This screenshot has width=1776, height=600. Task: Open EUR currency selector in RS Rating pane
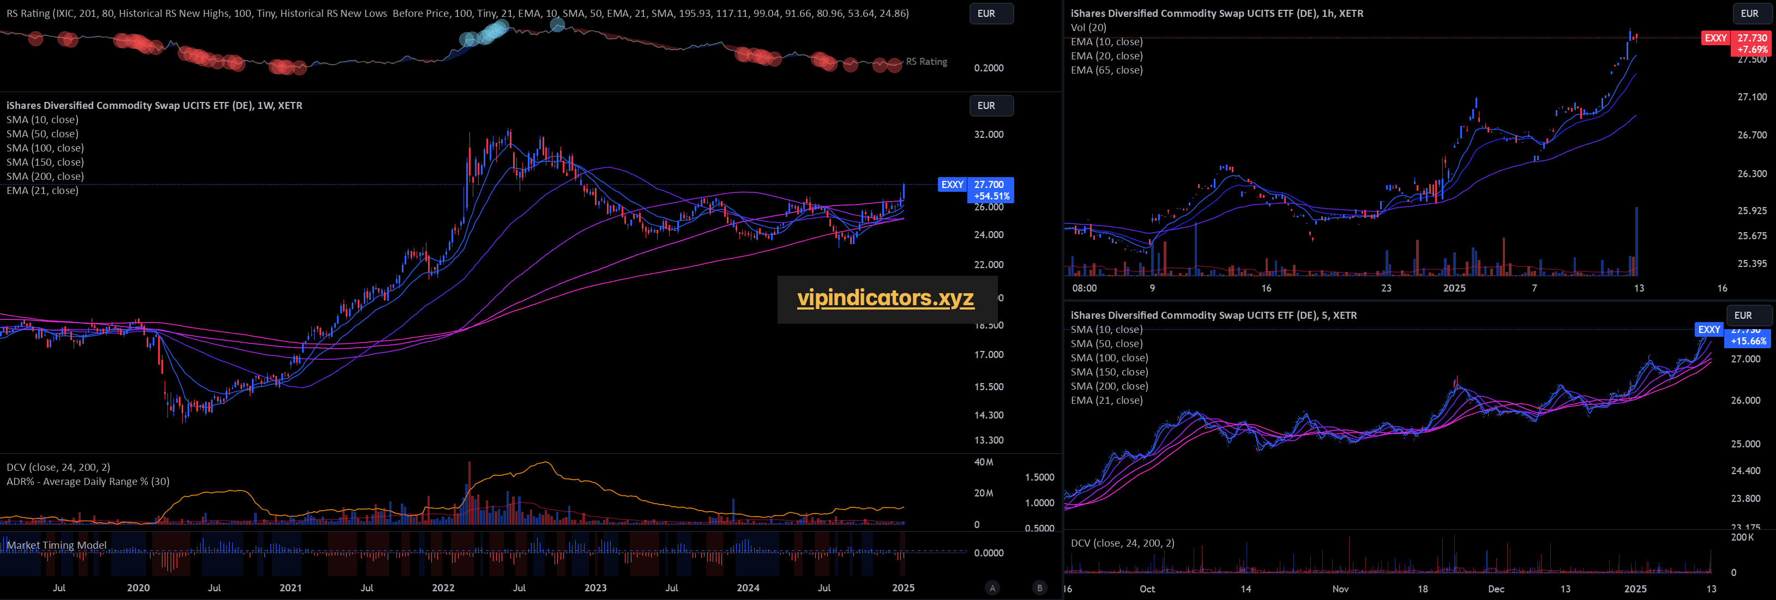(991, 14)
